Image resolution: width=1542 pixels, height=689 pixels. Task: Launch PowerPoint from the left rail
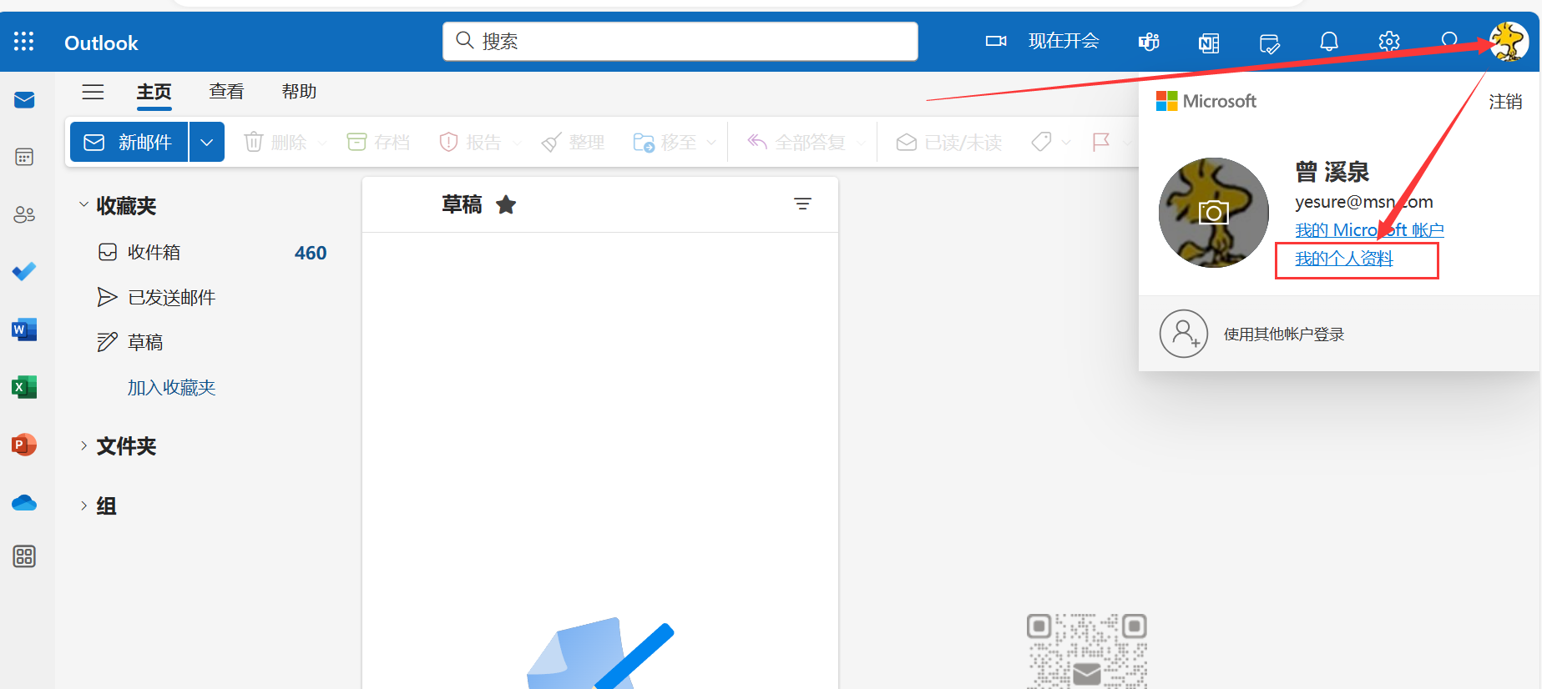point(24,445)
